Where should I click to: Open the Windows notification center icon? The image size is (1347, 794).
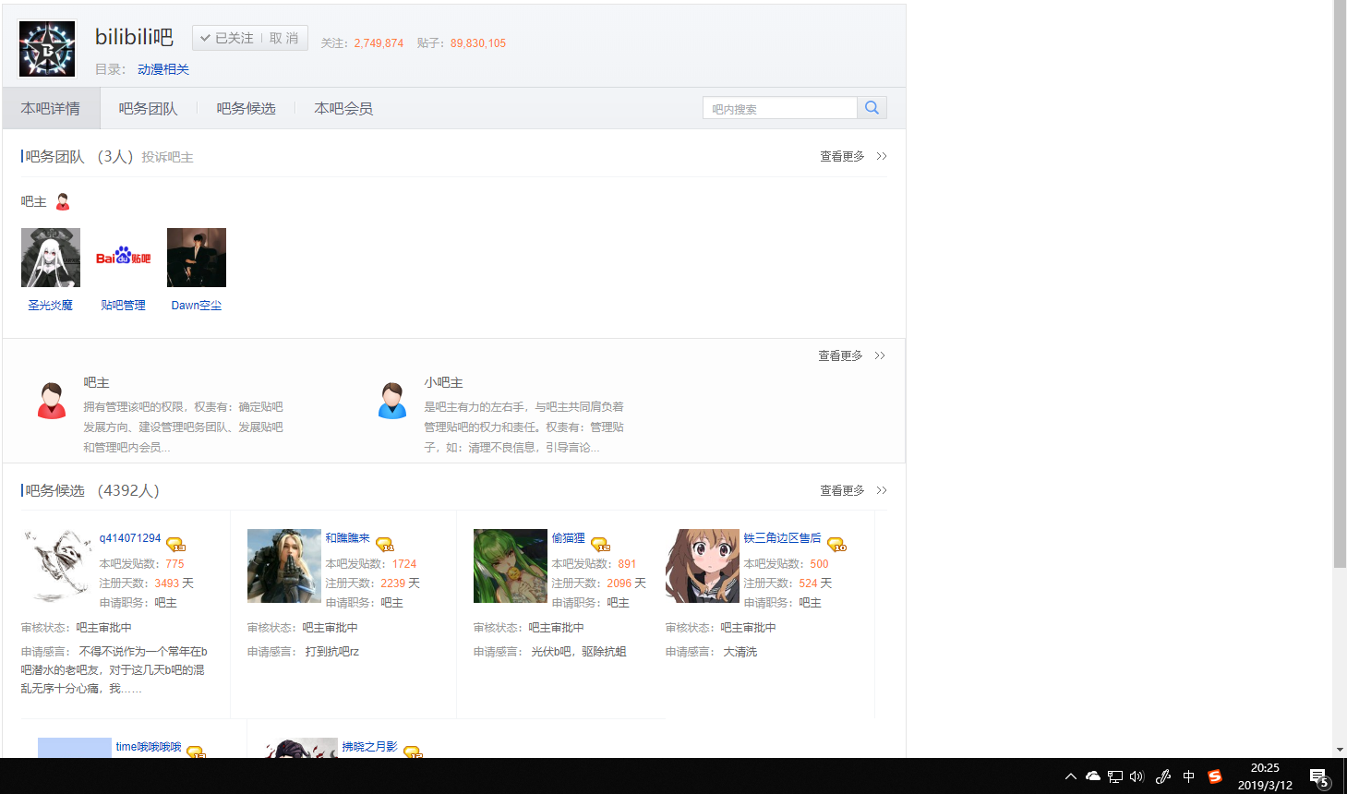(x=1319, y=777)
